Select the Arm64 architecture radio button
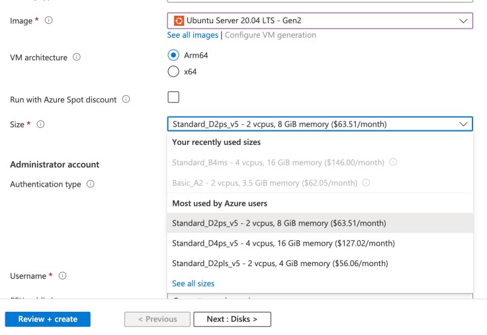Screen dimensions: 487x335 click(x=173, y=56)
